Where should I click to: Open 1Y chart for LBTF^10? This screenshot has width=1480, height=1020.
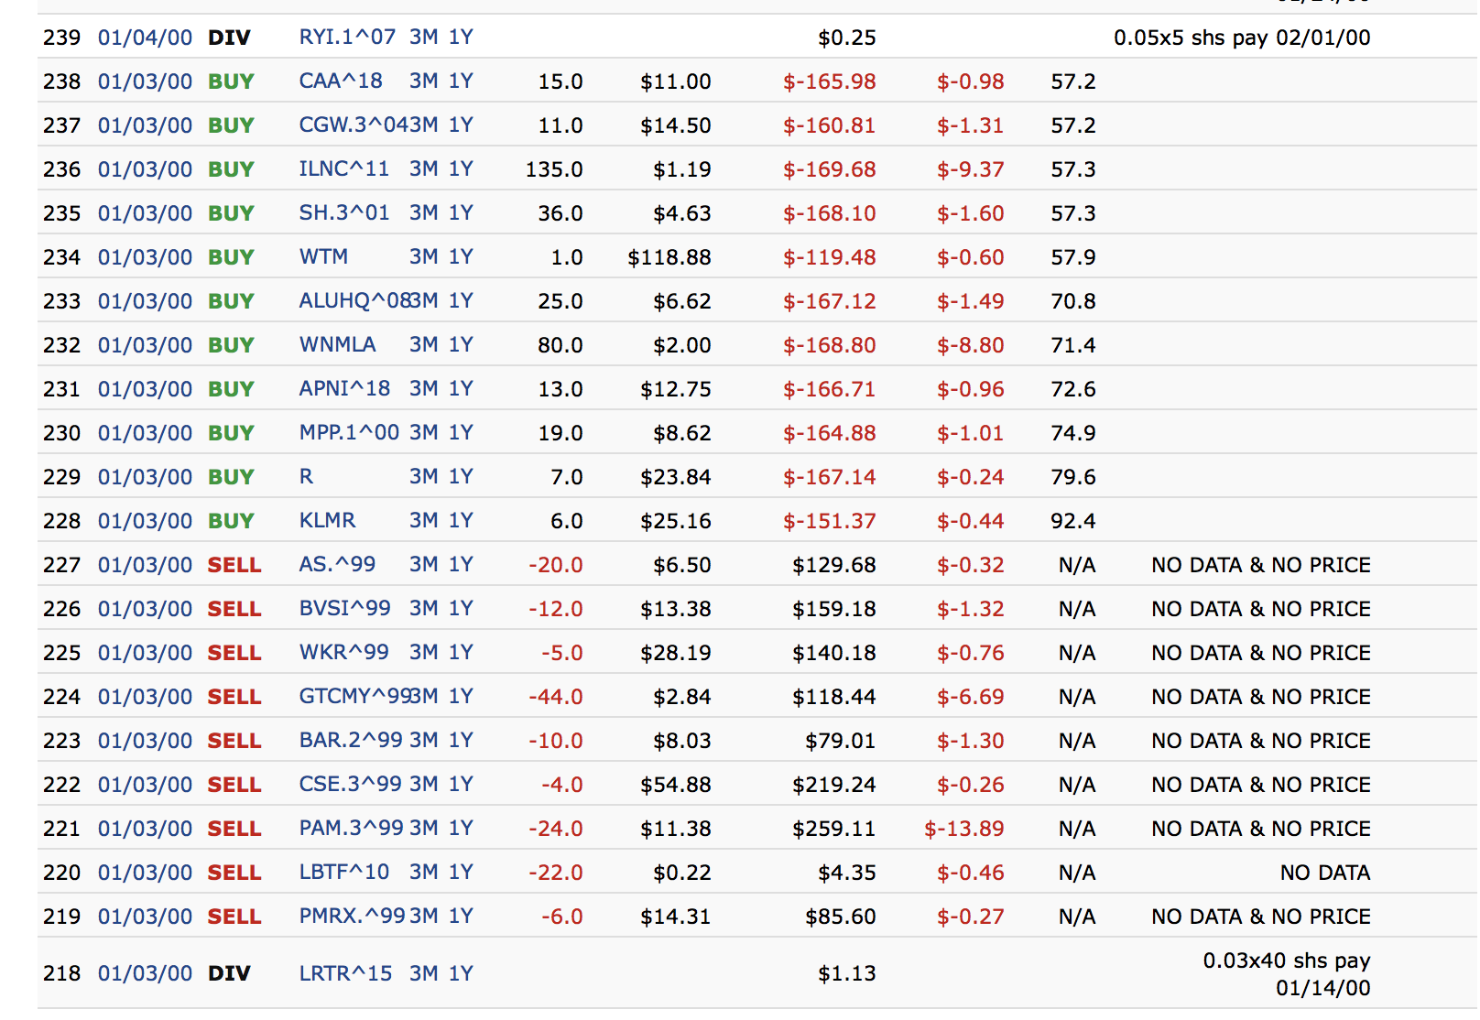pos(461,873)
